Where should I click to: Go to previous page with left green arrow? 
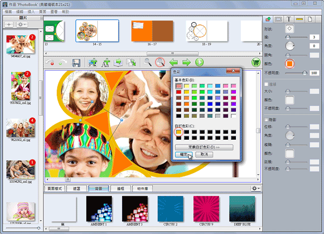click(173, 62)
